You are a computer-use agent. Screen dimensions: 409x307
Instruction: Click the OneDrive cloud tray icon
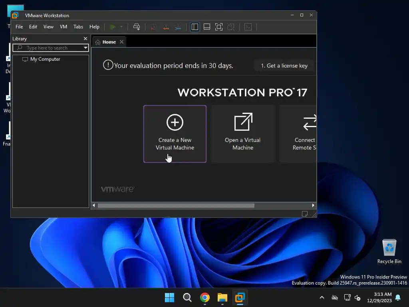335,297
